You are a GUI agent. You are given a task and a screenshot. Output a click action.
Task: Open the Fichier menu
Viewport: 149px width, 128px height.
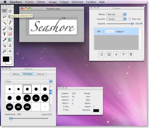[x=29, y=2]
